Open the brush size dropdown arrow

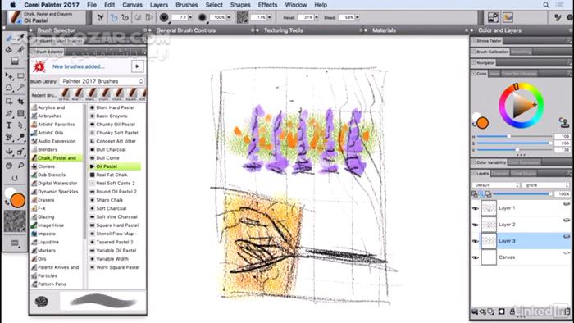(190, 17)
